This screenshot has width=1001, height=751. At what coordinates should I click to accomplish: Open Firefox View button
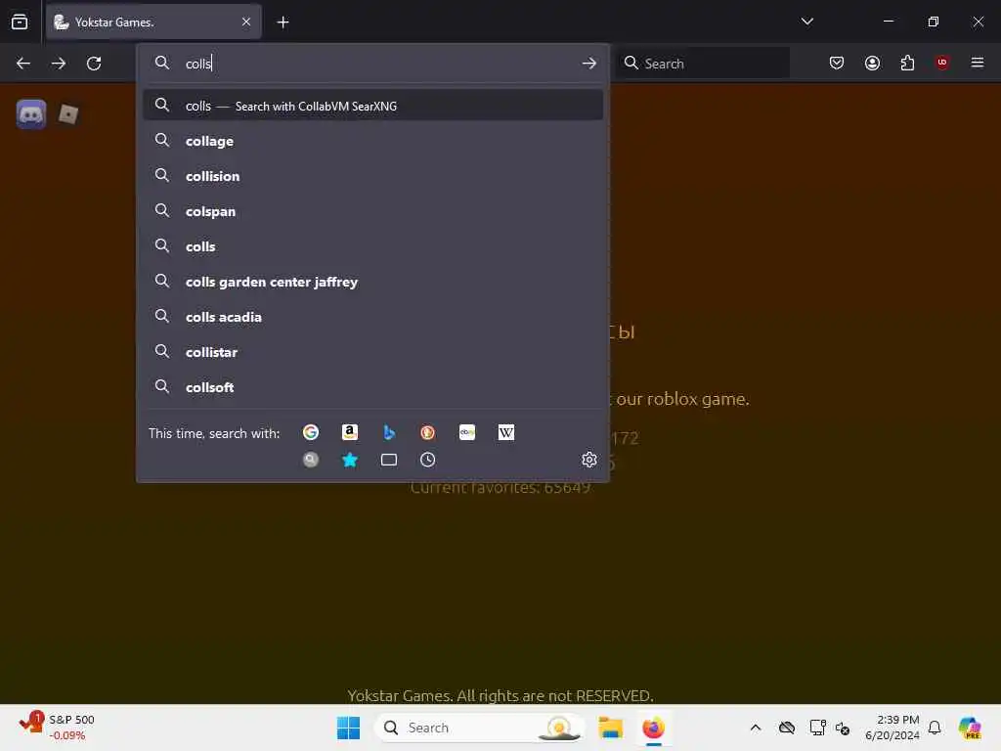pos(20,22)
